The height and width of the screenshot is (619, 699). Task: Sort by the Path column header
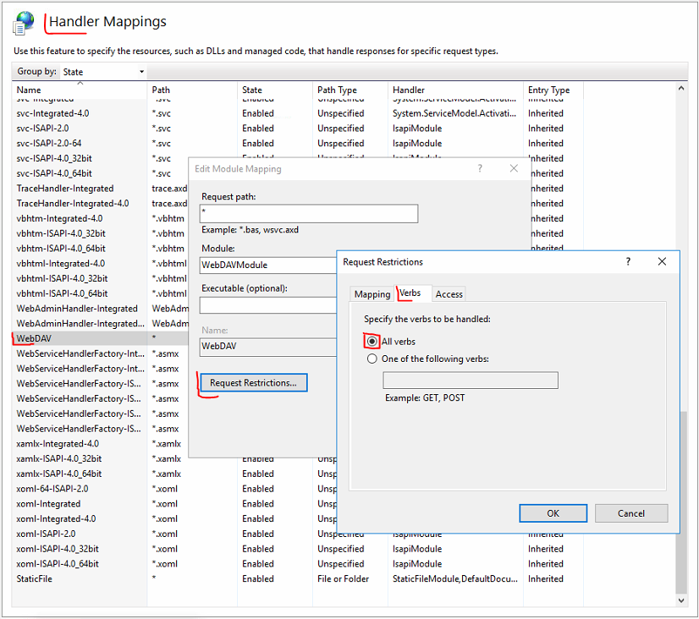pos(192,90)
